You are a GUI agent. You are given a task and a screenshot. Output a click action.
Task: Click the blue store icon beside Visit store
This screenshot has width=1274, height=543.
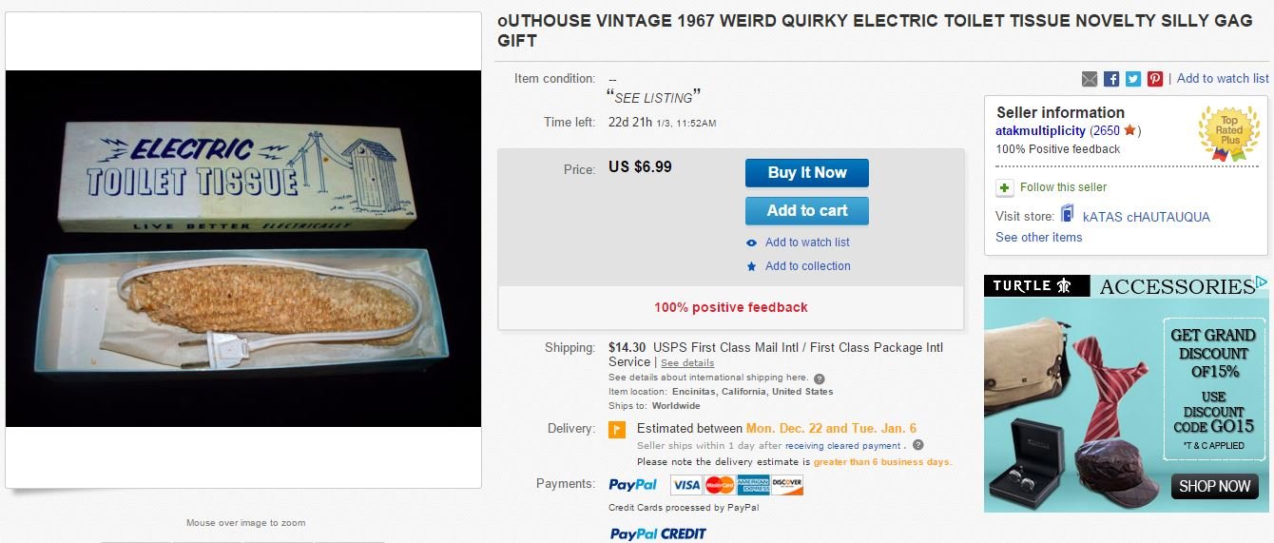[x=1067, y=215]
